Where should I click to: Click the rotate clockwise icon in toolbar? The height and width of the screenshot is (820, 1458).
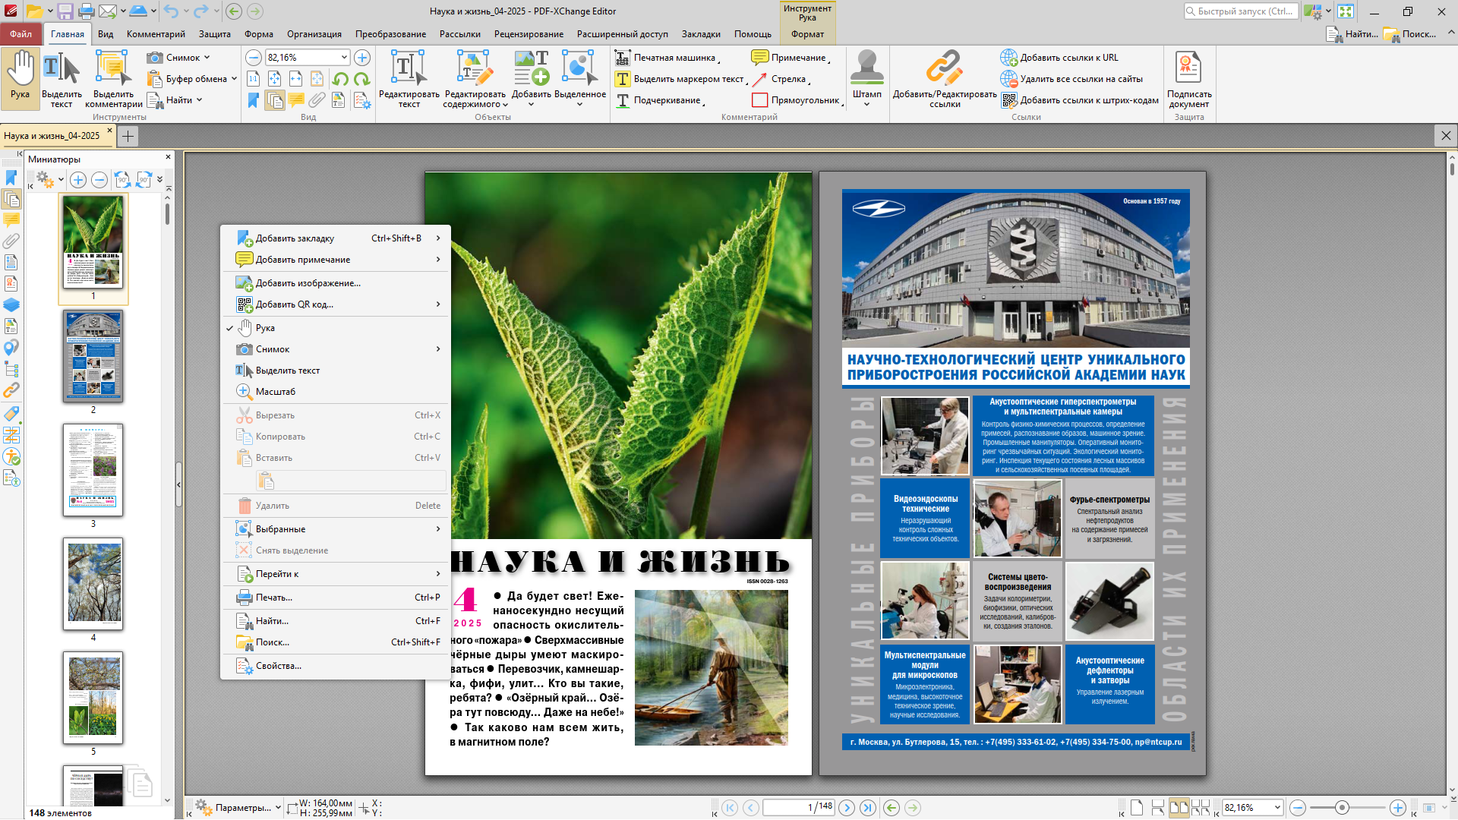click(x=361, y=79)
